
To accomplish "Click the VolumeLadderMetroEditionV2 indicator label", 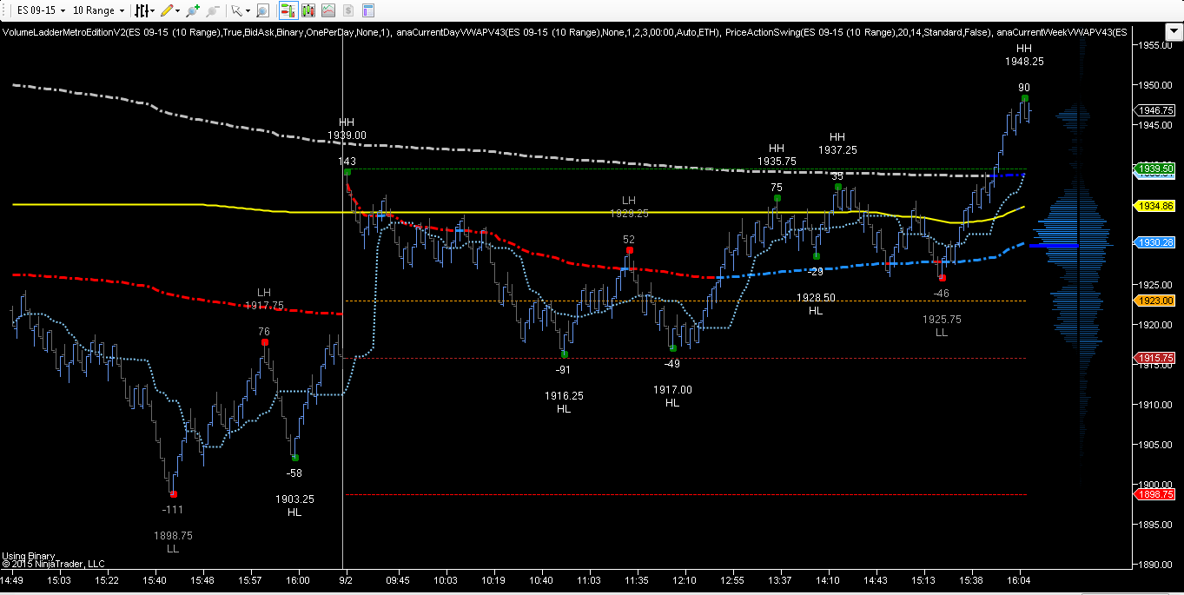I will pyautogui.click(x=196, y=33).
